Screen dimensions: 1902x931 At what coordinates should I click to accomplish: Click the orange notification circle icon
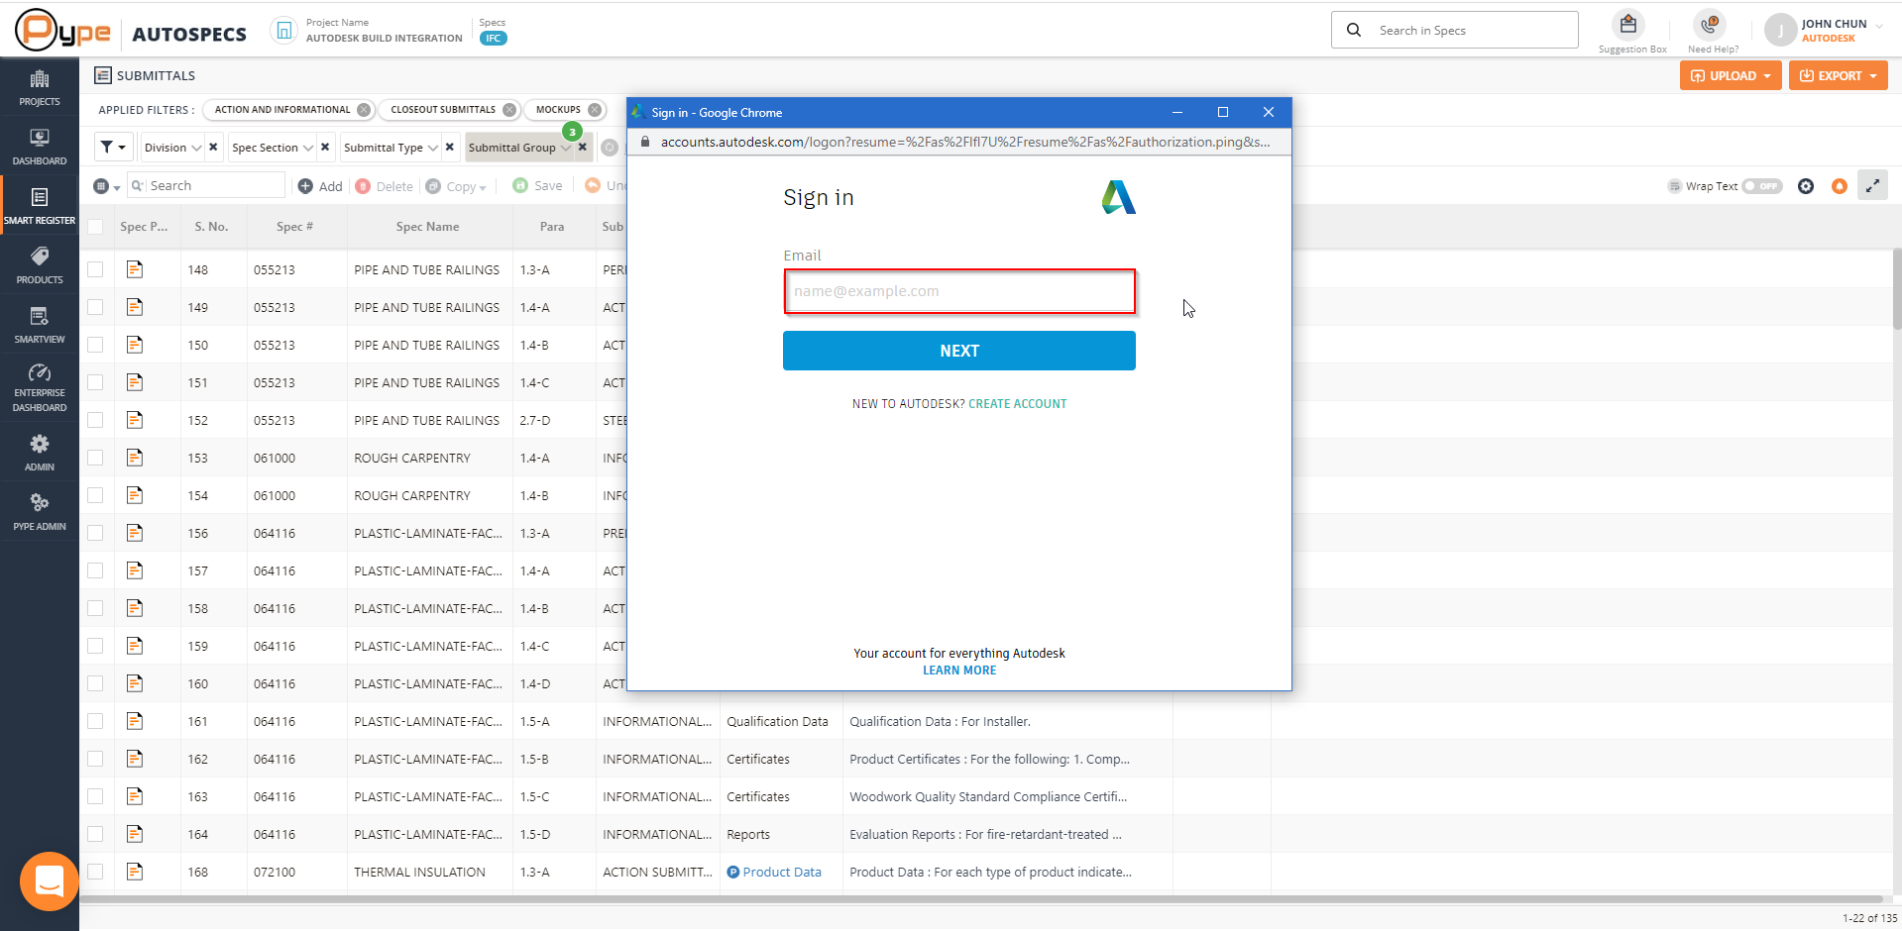point(1840,186)
